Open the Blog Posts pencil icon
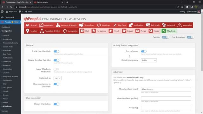 (115, 25)
